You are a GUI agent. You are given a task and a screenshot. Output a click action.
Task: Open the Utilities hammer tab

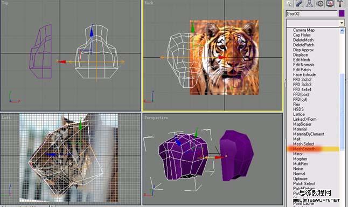340,3
